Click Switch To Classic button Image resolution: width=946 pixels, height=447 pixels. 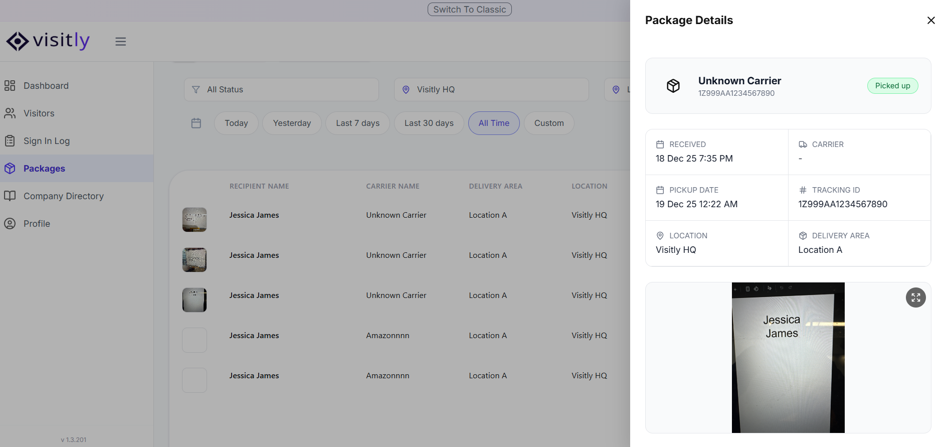(470, 10)
